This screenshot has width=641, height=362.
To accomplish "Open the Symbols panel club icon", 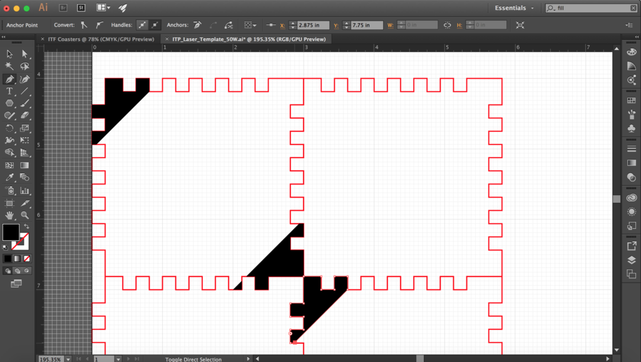I will [632, 129].
